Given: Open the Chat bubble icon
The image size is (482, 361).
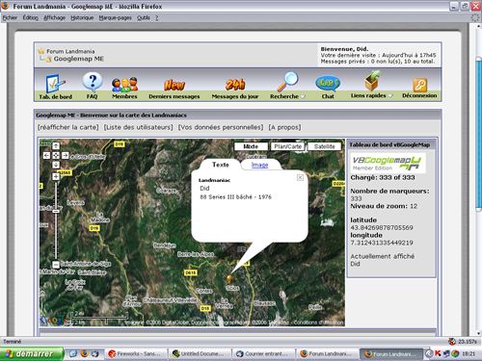Looking at the screenshot, I should pos(328,84).
